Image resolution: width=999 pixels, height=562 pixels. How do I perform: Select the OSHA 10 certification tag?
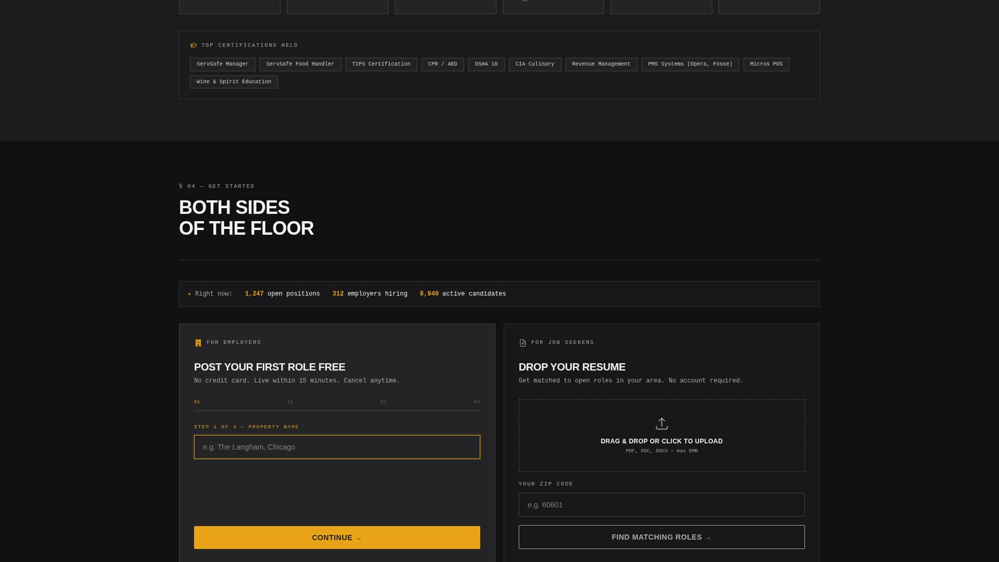pyautogui.click(x=486, y=64)
